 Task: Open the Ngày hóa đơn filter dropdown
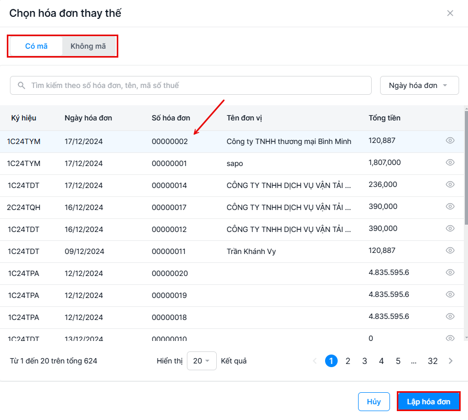click(419, 85)
